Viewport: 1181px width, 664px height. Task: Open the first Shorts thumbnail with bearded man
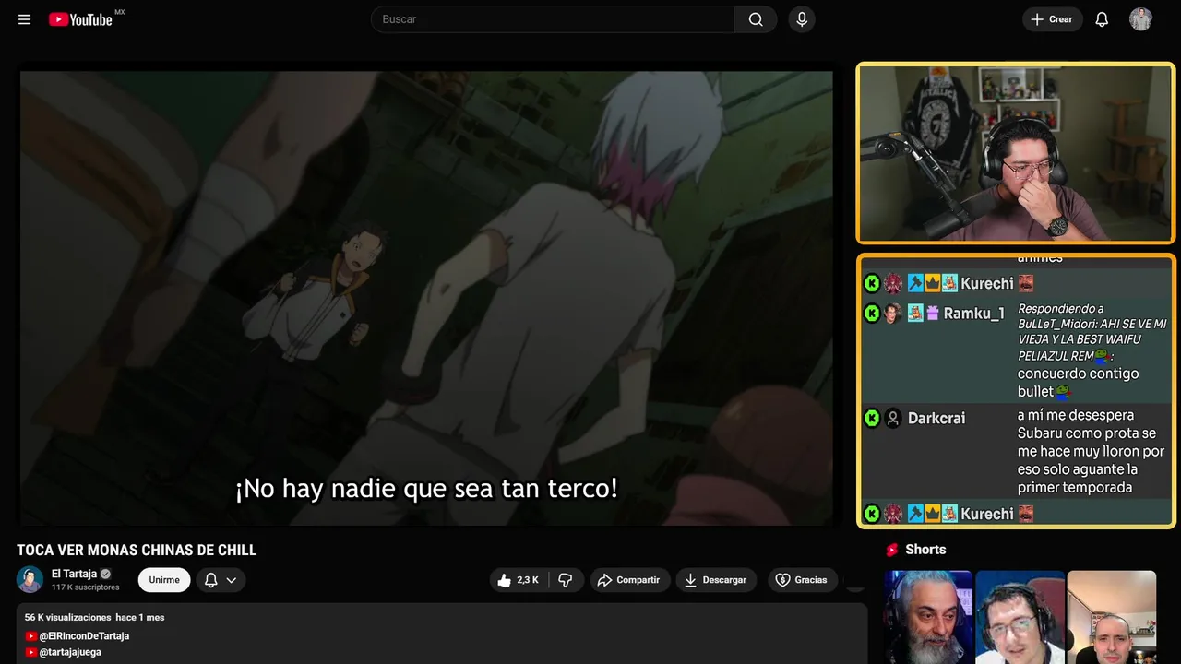click(928, 617)
